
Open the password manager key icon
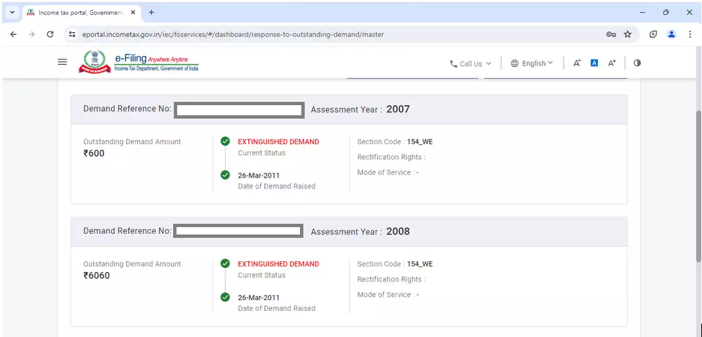tap(611, 34)
